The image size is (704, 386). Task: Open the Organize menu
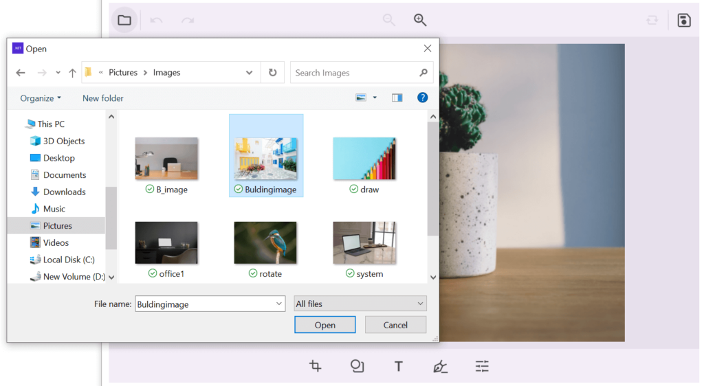(41, 98)
